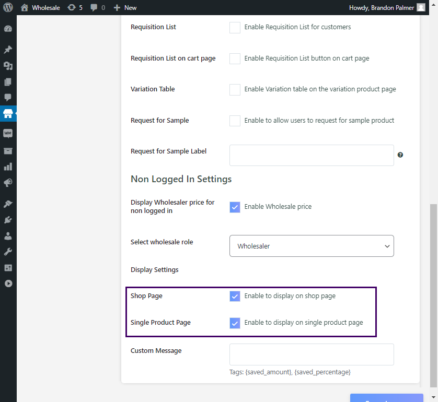Open the Media icon in sidebar
This screenshot has width=438, height=402.
point(8,66)
